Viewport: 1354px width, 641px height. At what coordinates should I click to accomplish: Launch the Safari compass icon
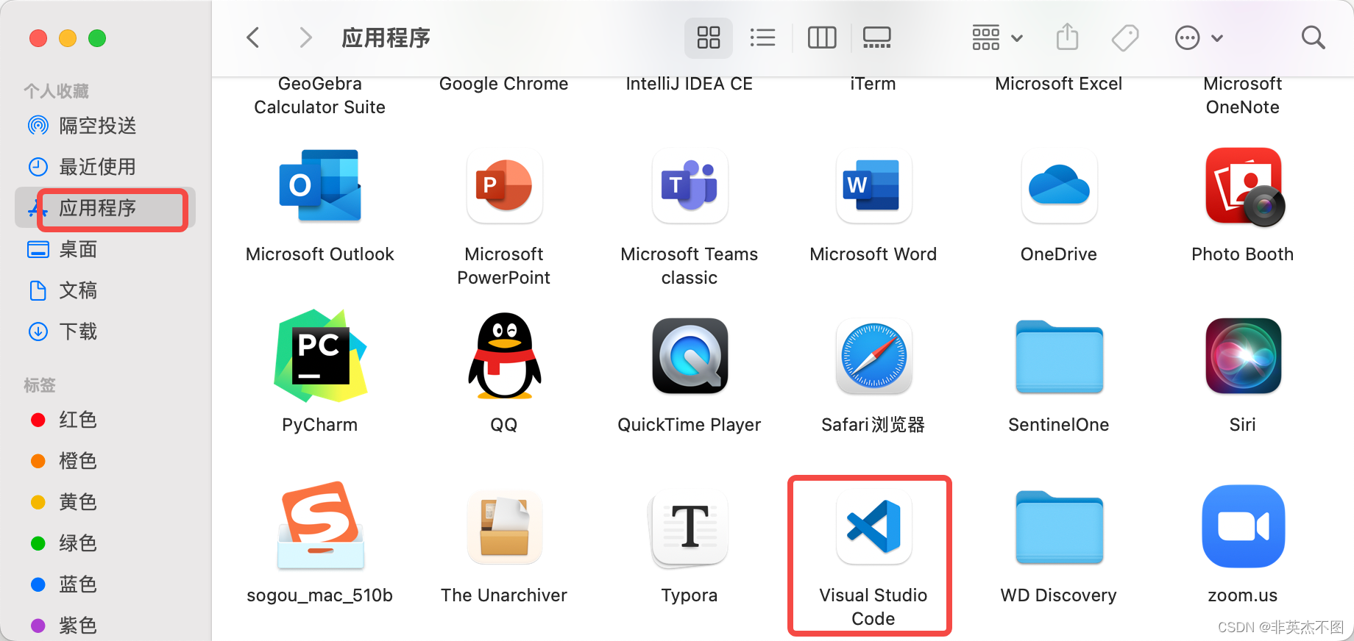click(x=873, y=356)
